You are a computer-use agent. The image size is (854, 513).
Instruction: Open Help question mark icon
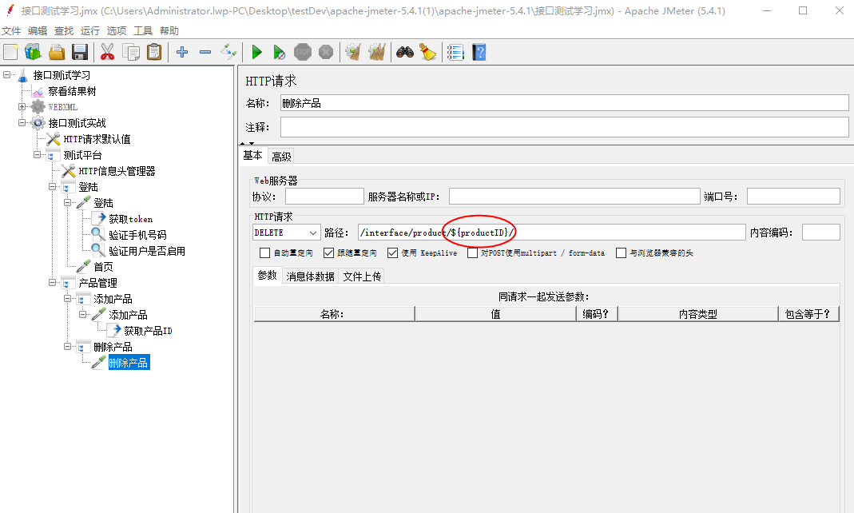coord(479,52)
